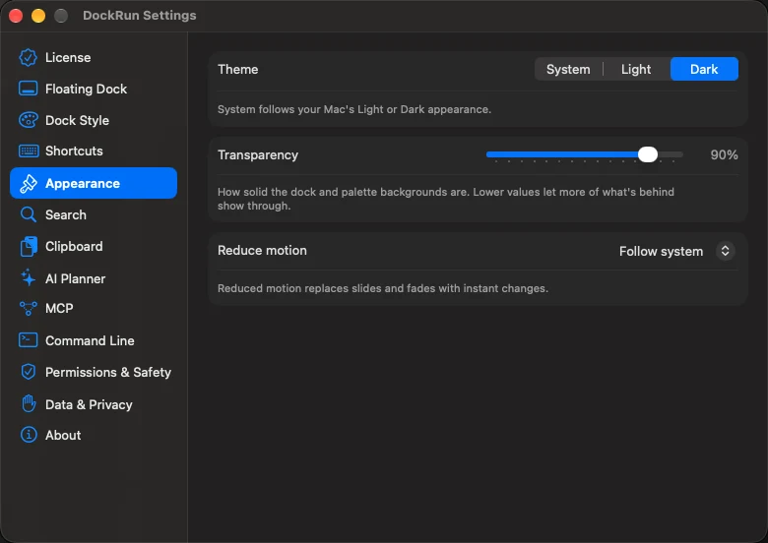Click the AI Planner sparkle icon
768x543 pixels.
[x=28, y=277]
